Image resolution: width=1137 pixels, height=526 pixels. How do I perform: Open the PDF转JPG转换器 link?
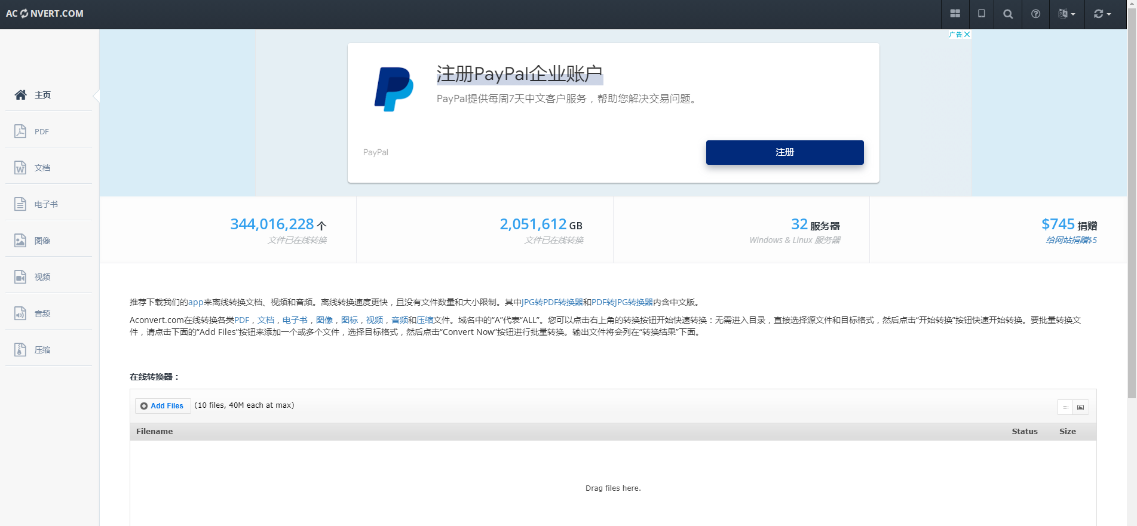[622, 302]
